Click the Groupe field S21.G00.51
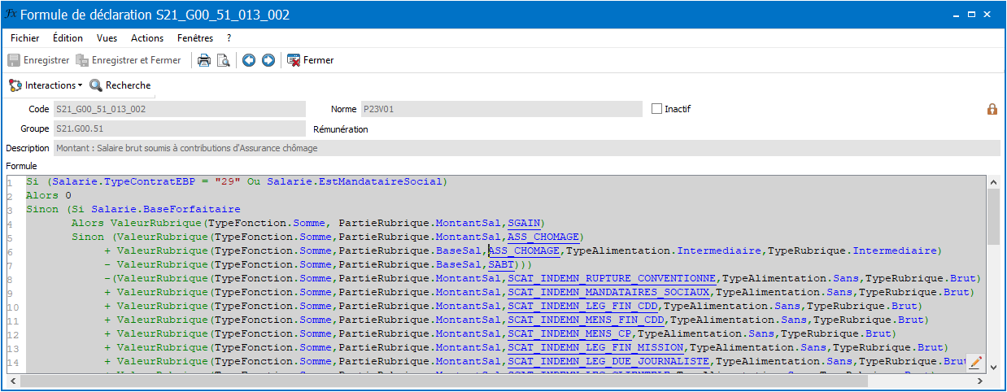1007x392 pixels. (179, 128)
